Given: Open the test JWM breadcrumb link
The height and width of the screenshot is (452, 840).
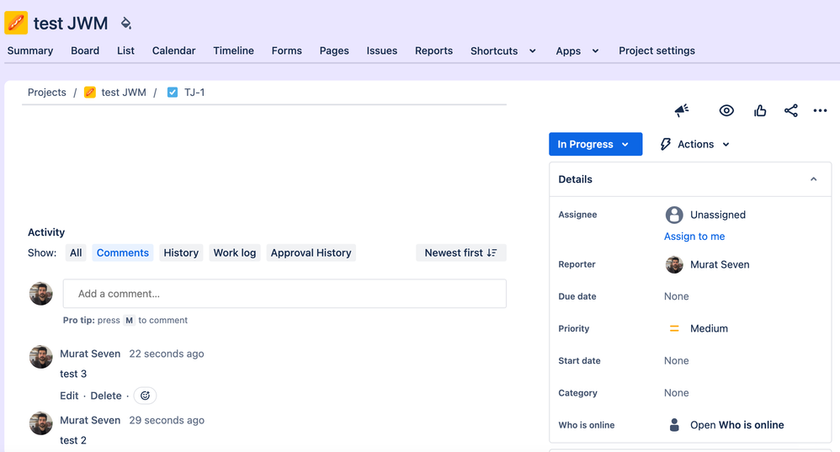Looking at the screenshot, I should tap(124, 92).
